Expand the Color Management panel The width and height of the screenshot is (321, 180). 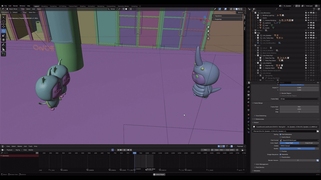pos(261,164)
